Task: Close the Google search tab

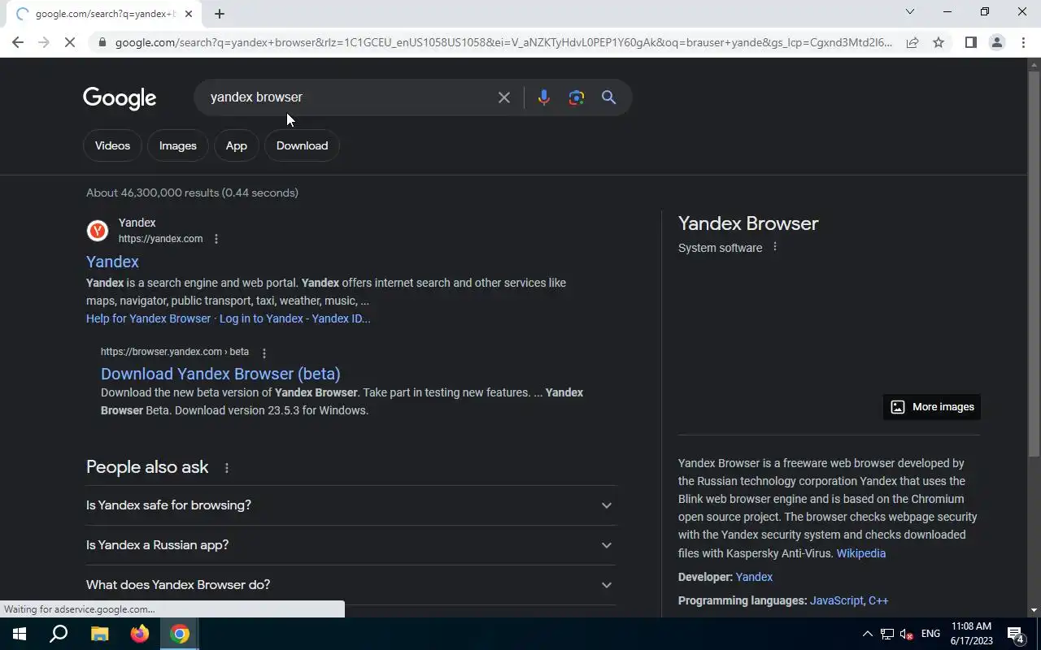Action: [189, 14]
